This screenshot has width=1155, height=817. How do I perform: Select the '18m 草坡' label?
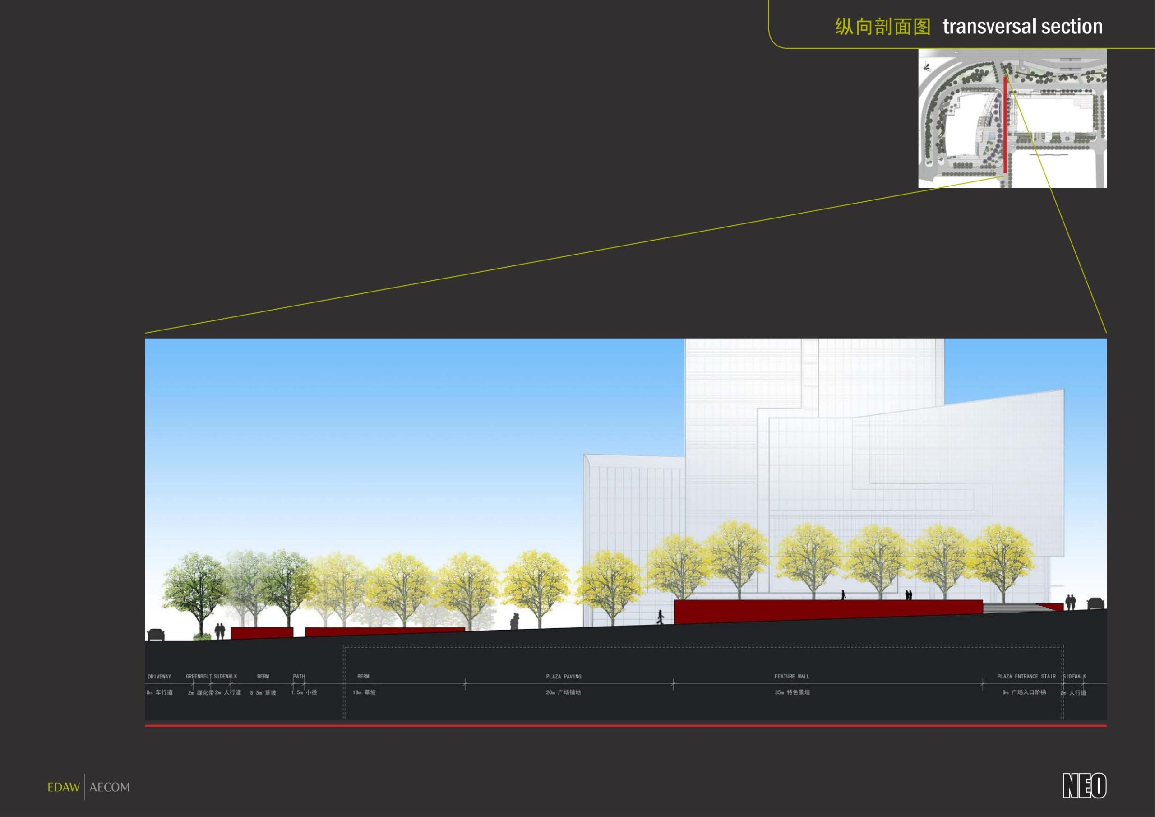click(x=364, y=693)
